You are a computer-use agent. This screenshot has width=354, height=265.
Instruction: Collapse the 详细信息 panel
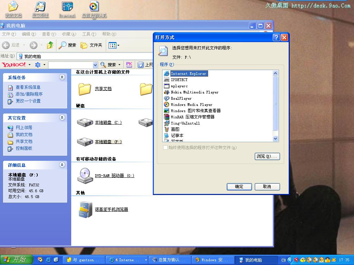62,165
